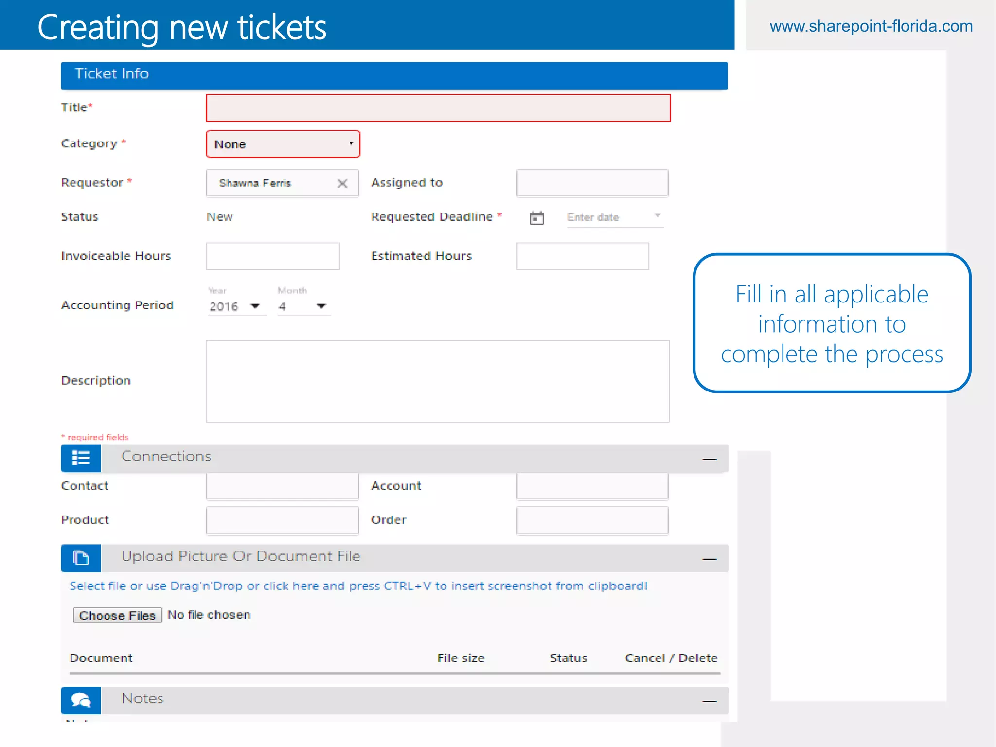This screenshot has width=996, height=747.
Task: Click the Title input field
Action: (438, 108)
